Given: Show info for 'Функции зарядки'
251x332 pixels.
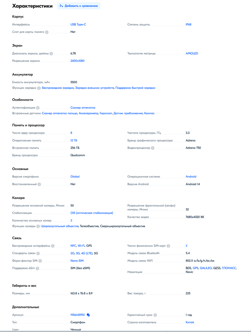Looking at the screenshot, I should click(x=39, y=88).
